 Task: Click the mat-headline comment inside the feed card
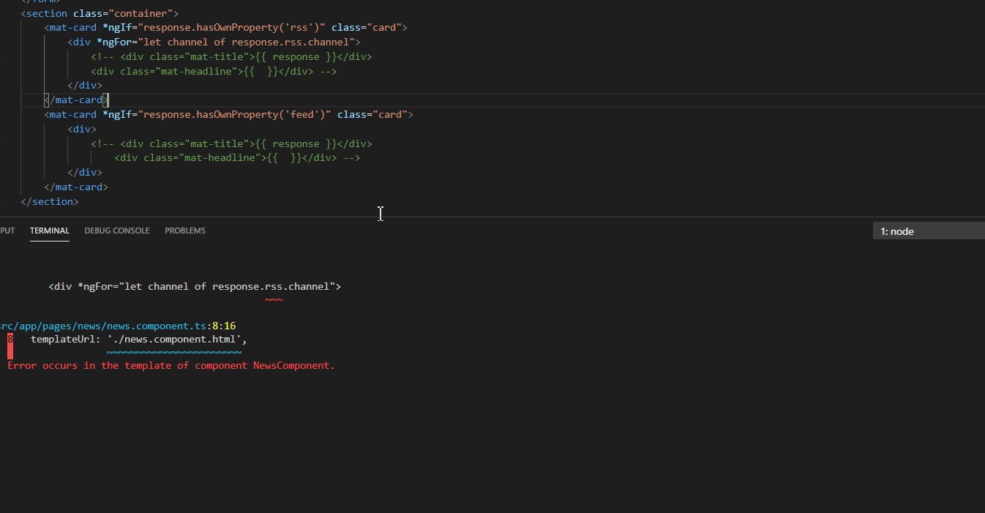(x=237, y=158)
